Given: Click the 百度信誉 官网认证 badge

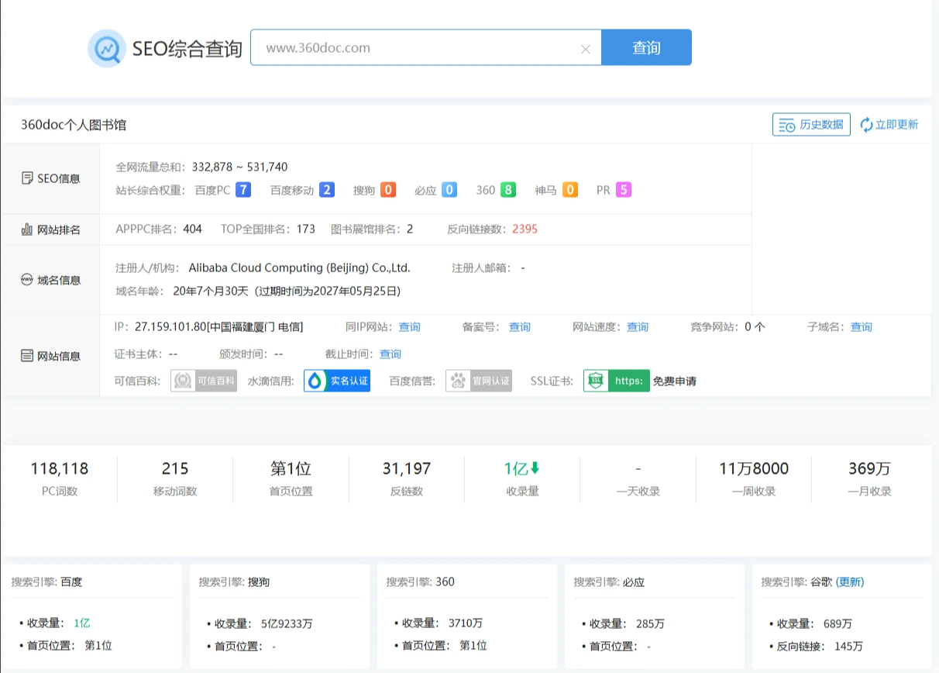Looking at the screenshot, I should click(478, 381).
